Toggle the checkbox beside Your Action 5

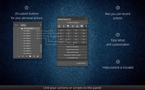click(x=17, y=41)
